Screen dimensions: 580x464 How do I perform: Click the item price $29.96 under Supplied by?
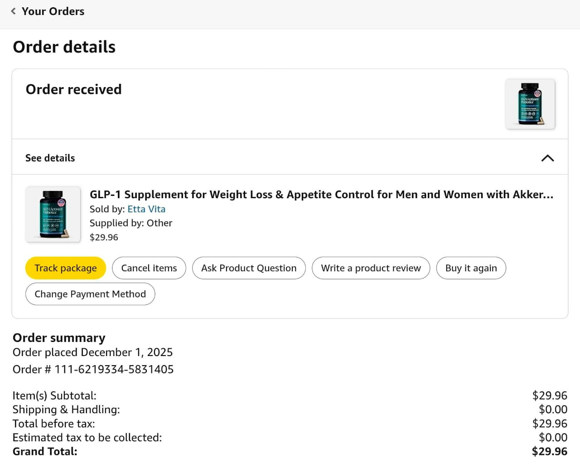[104, 237]
